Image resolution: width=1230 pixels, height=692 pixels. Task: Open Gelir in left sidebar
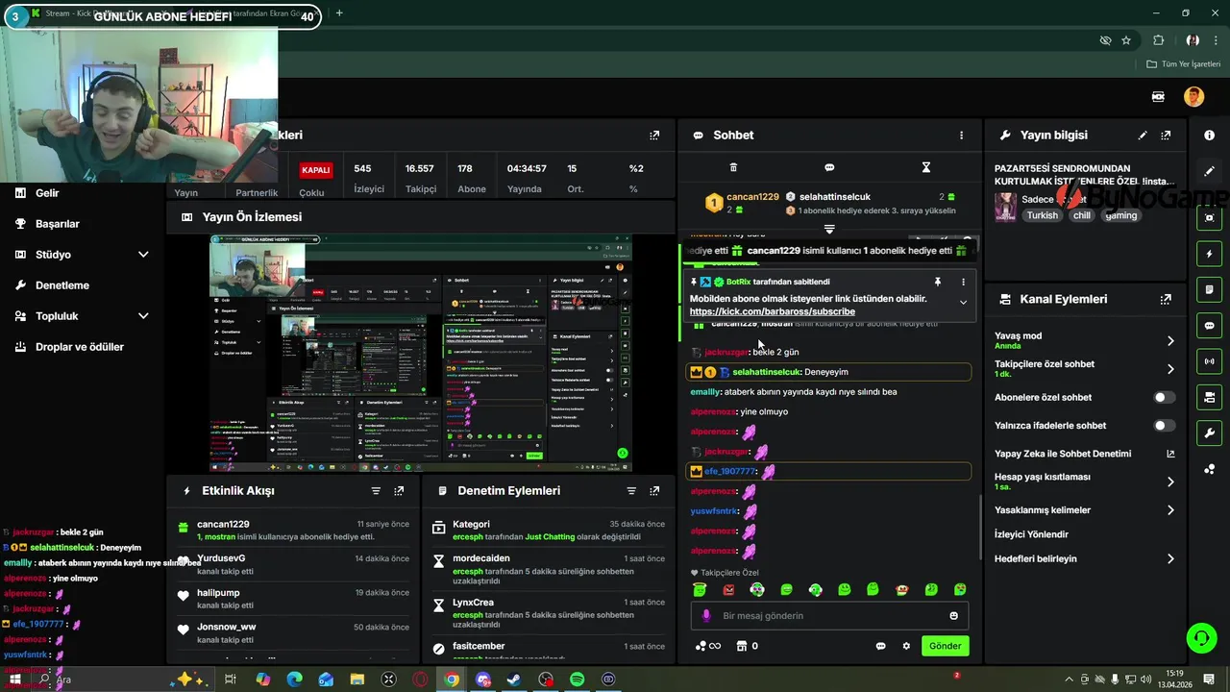pyautogui.click(x=47, y=193)
